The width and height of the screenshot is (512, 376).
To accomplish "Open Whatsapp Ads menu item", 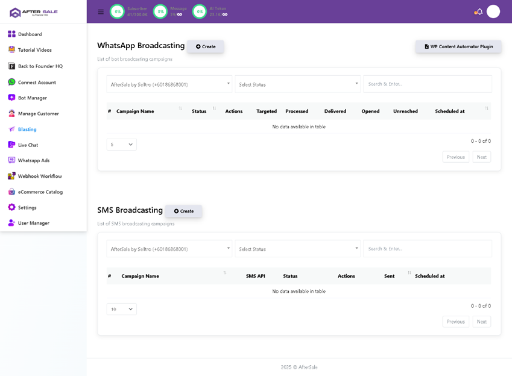I will [34, 160].
